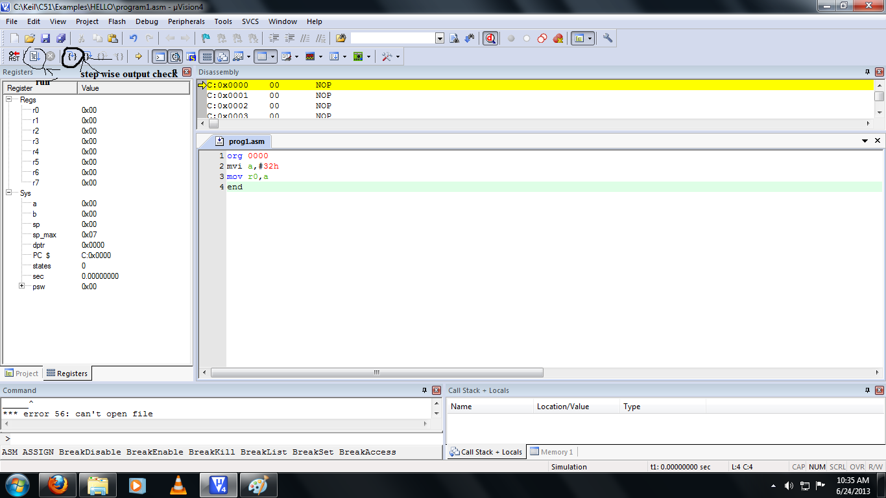
Task: Pin the Disassembly panel with the pushpin
Action: 868,72
